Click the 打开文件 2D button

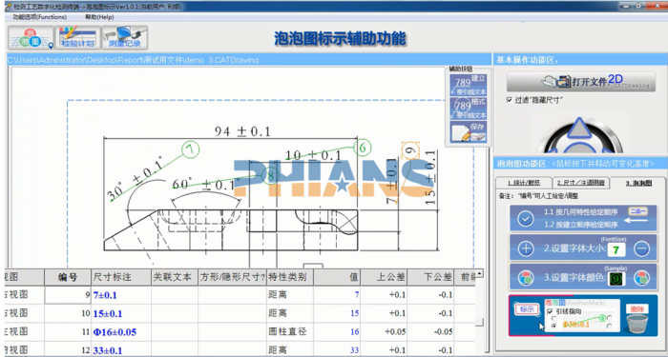[x=581, y=82]
